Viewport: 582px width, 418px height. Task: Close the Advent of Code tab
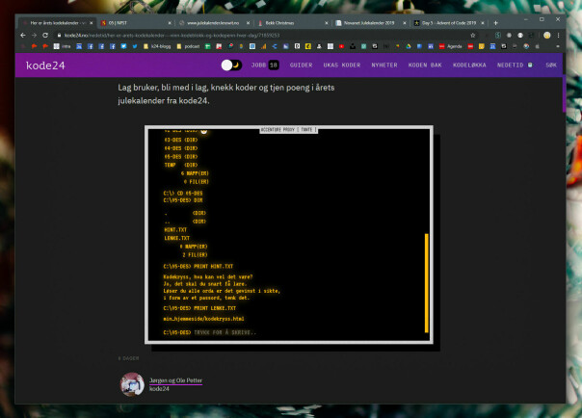[483, 23]
